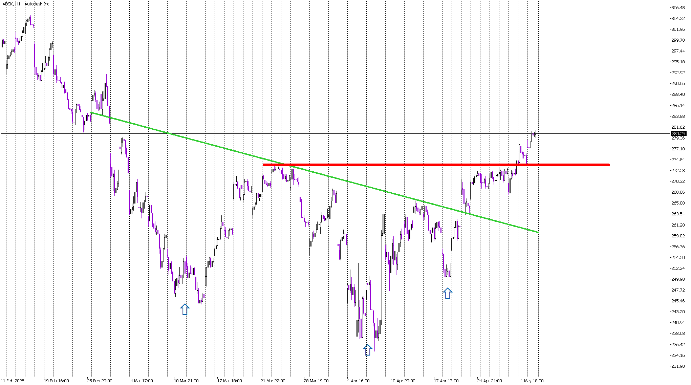Viewport: 691px width, 385px height.
Task: Click the 10 Apr 20:00 time label
Action: click(x=403, y=381)
